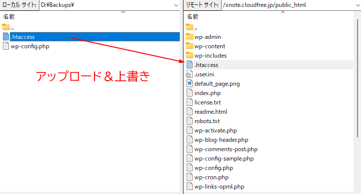This screenshot has width=361, height=194.
Task: Click the robots.txt file icon
Action: [x=190, y=121]
